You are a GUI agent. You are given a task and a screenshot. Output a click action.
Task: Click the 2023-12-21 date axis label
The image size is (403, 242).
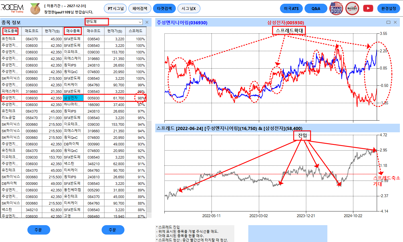point(306,216)
